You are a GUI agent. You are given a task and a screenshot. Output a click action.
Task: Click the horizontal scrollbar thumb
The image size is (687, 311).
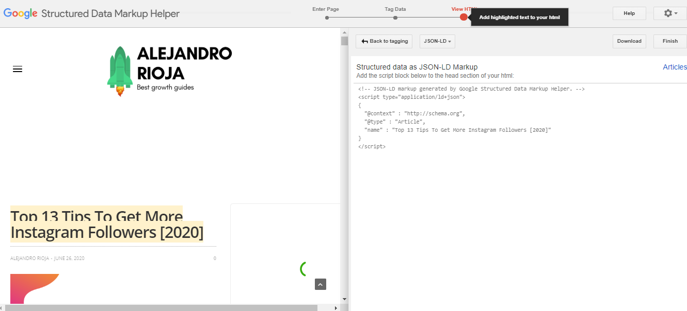[x=161, y=308]
